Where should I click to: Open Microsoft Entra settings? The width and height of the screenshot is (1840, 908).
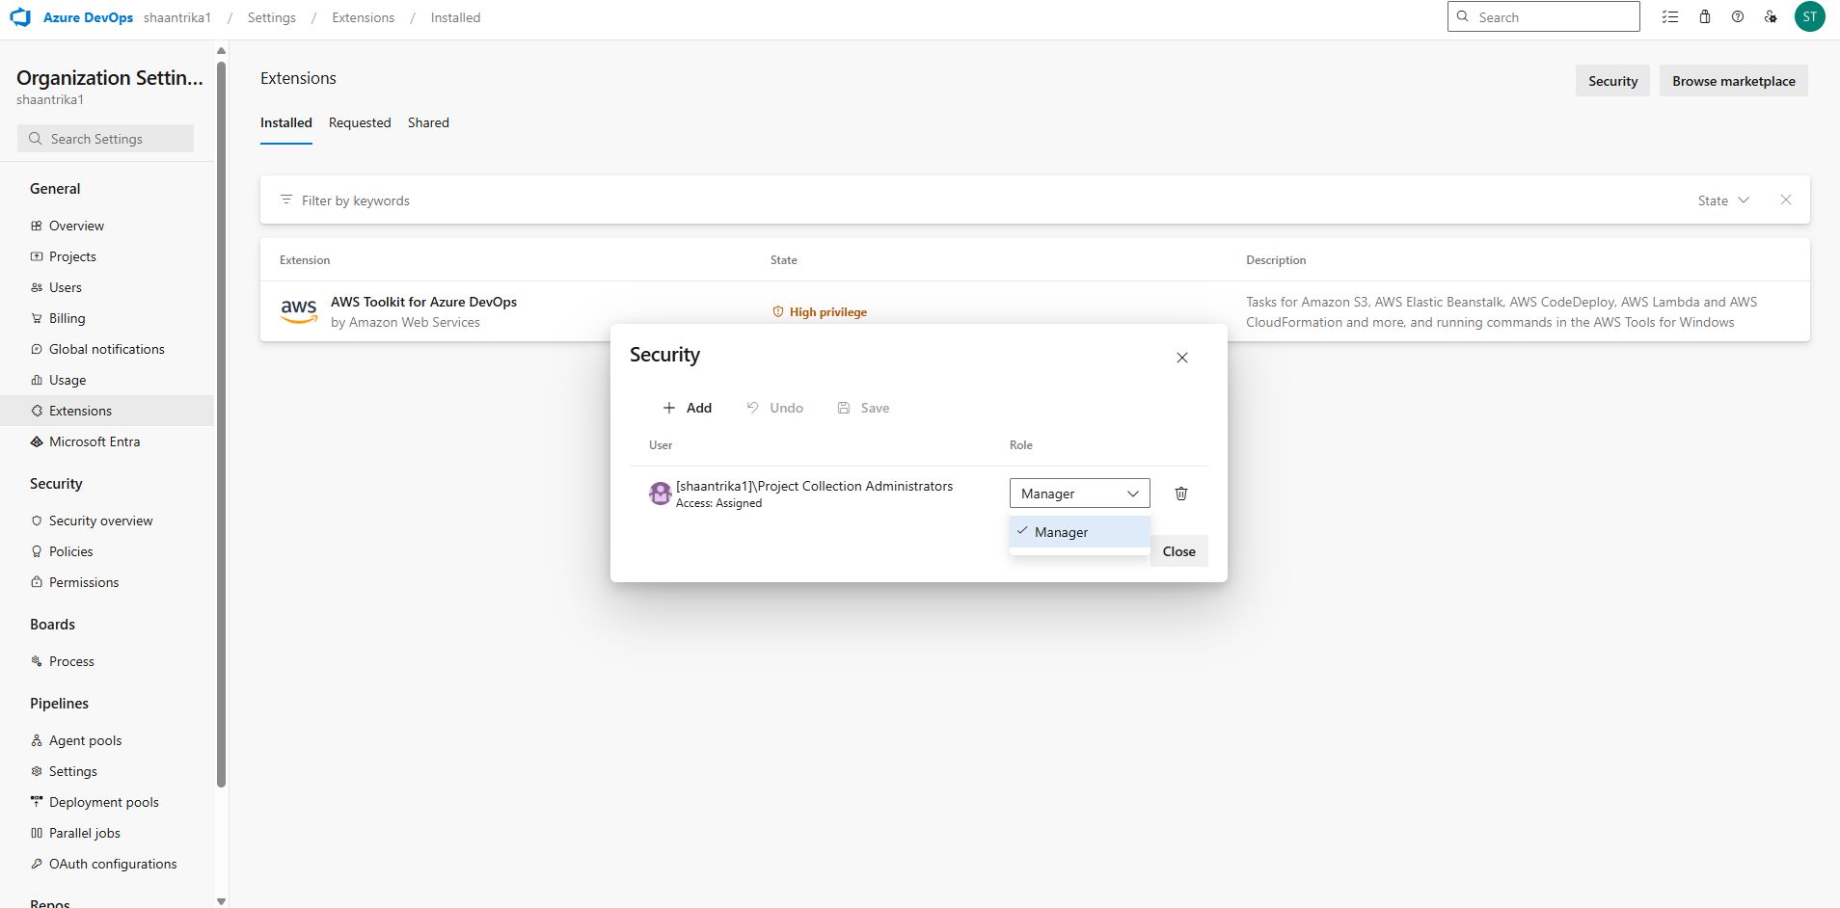(x=95, y=441)
